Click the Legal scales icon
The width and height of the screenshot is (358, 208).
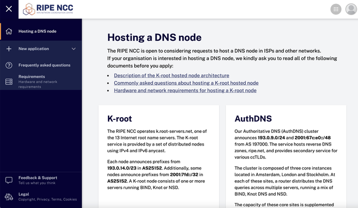(9, 197)
